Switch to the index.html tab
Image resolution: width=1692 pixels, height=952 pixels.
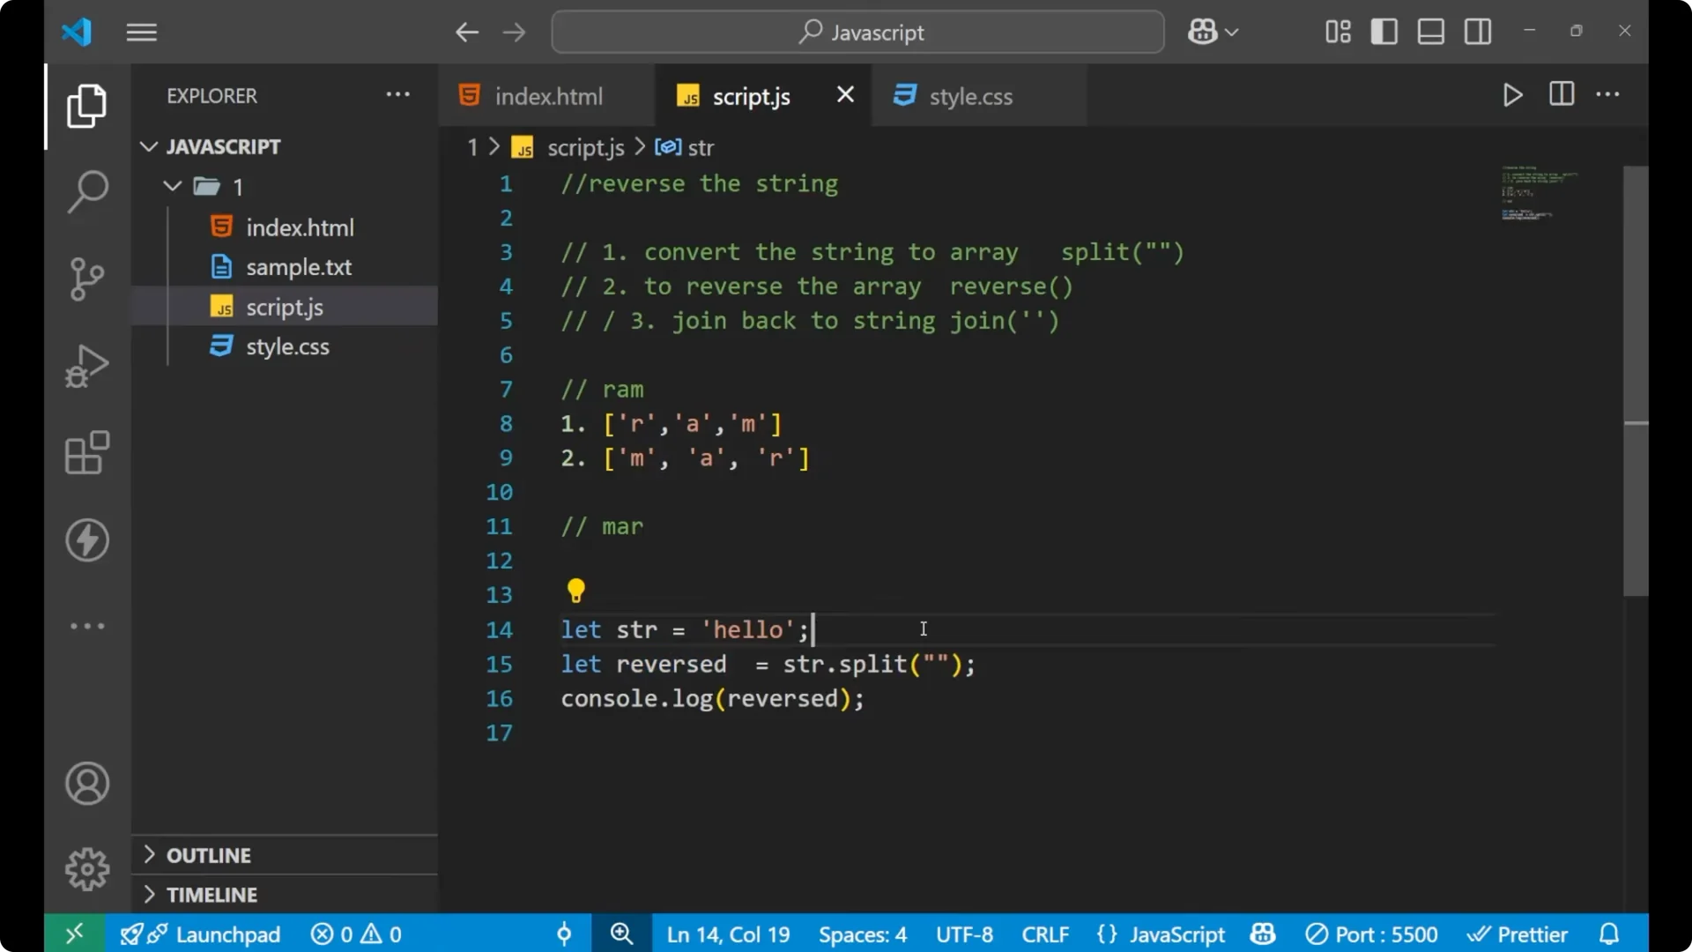pos(546,95)
